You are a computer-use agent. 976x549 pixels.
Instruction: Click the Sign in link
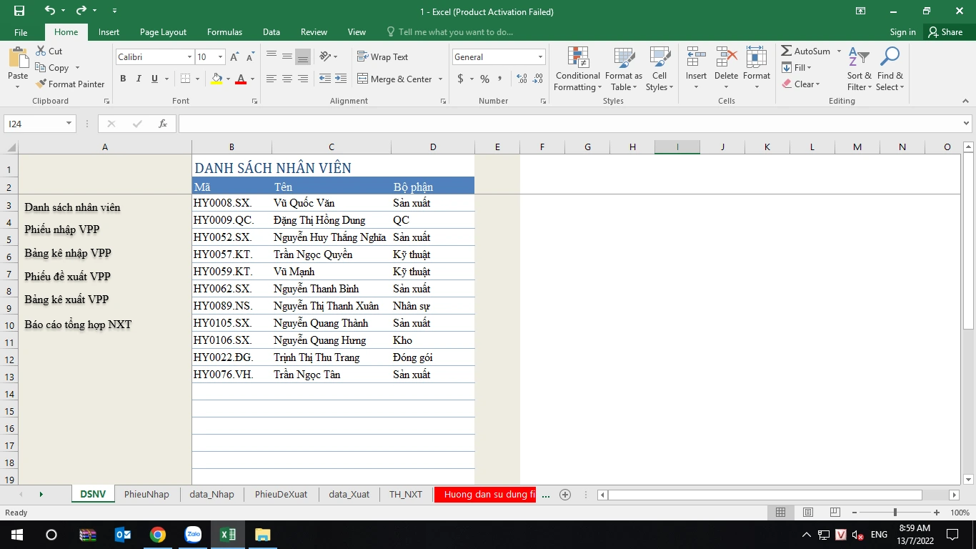[x=903, y=31]
